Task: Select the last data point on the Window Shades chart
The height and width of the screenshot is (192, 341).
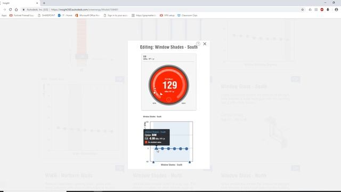Action: [186, 149]
